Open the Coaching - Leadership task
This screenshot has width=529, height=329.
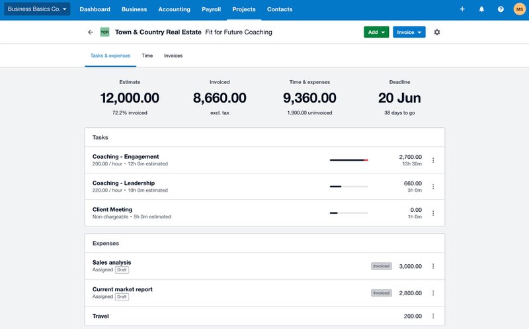click(x=124, y=183)
